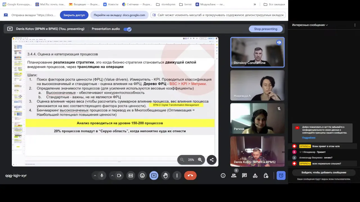This screenshot has width=360, height=202.
Task: Click the share icon next to 25%
Action: tap(212, 160)
